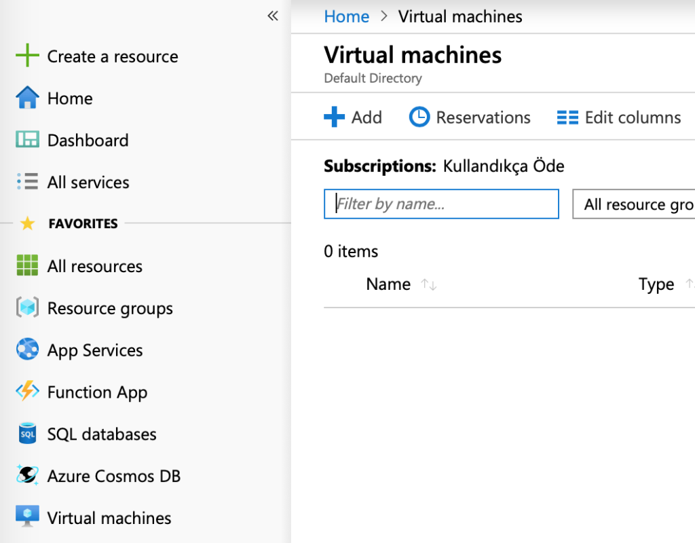Viewport: 695px width, 543px height.
Task: Click the Dashboard icon in sidebar
Action: (x=27, y=139)
